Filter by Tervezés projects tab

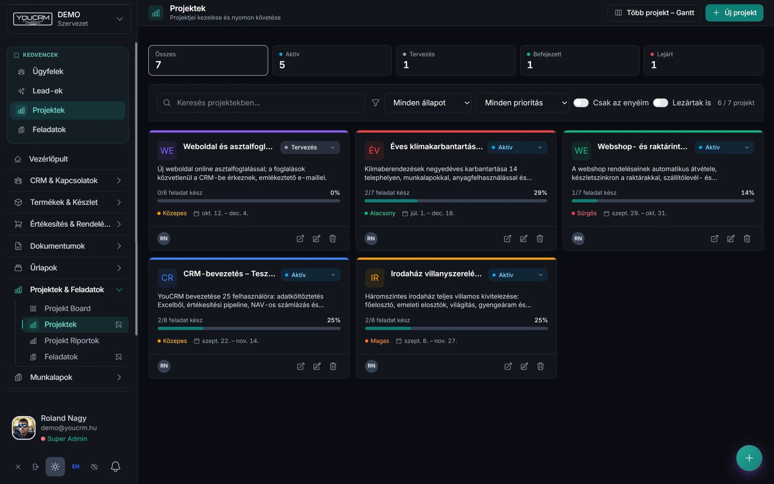(x=456, y=60)
